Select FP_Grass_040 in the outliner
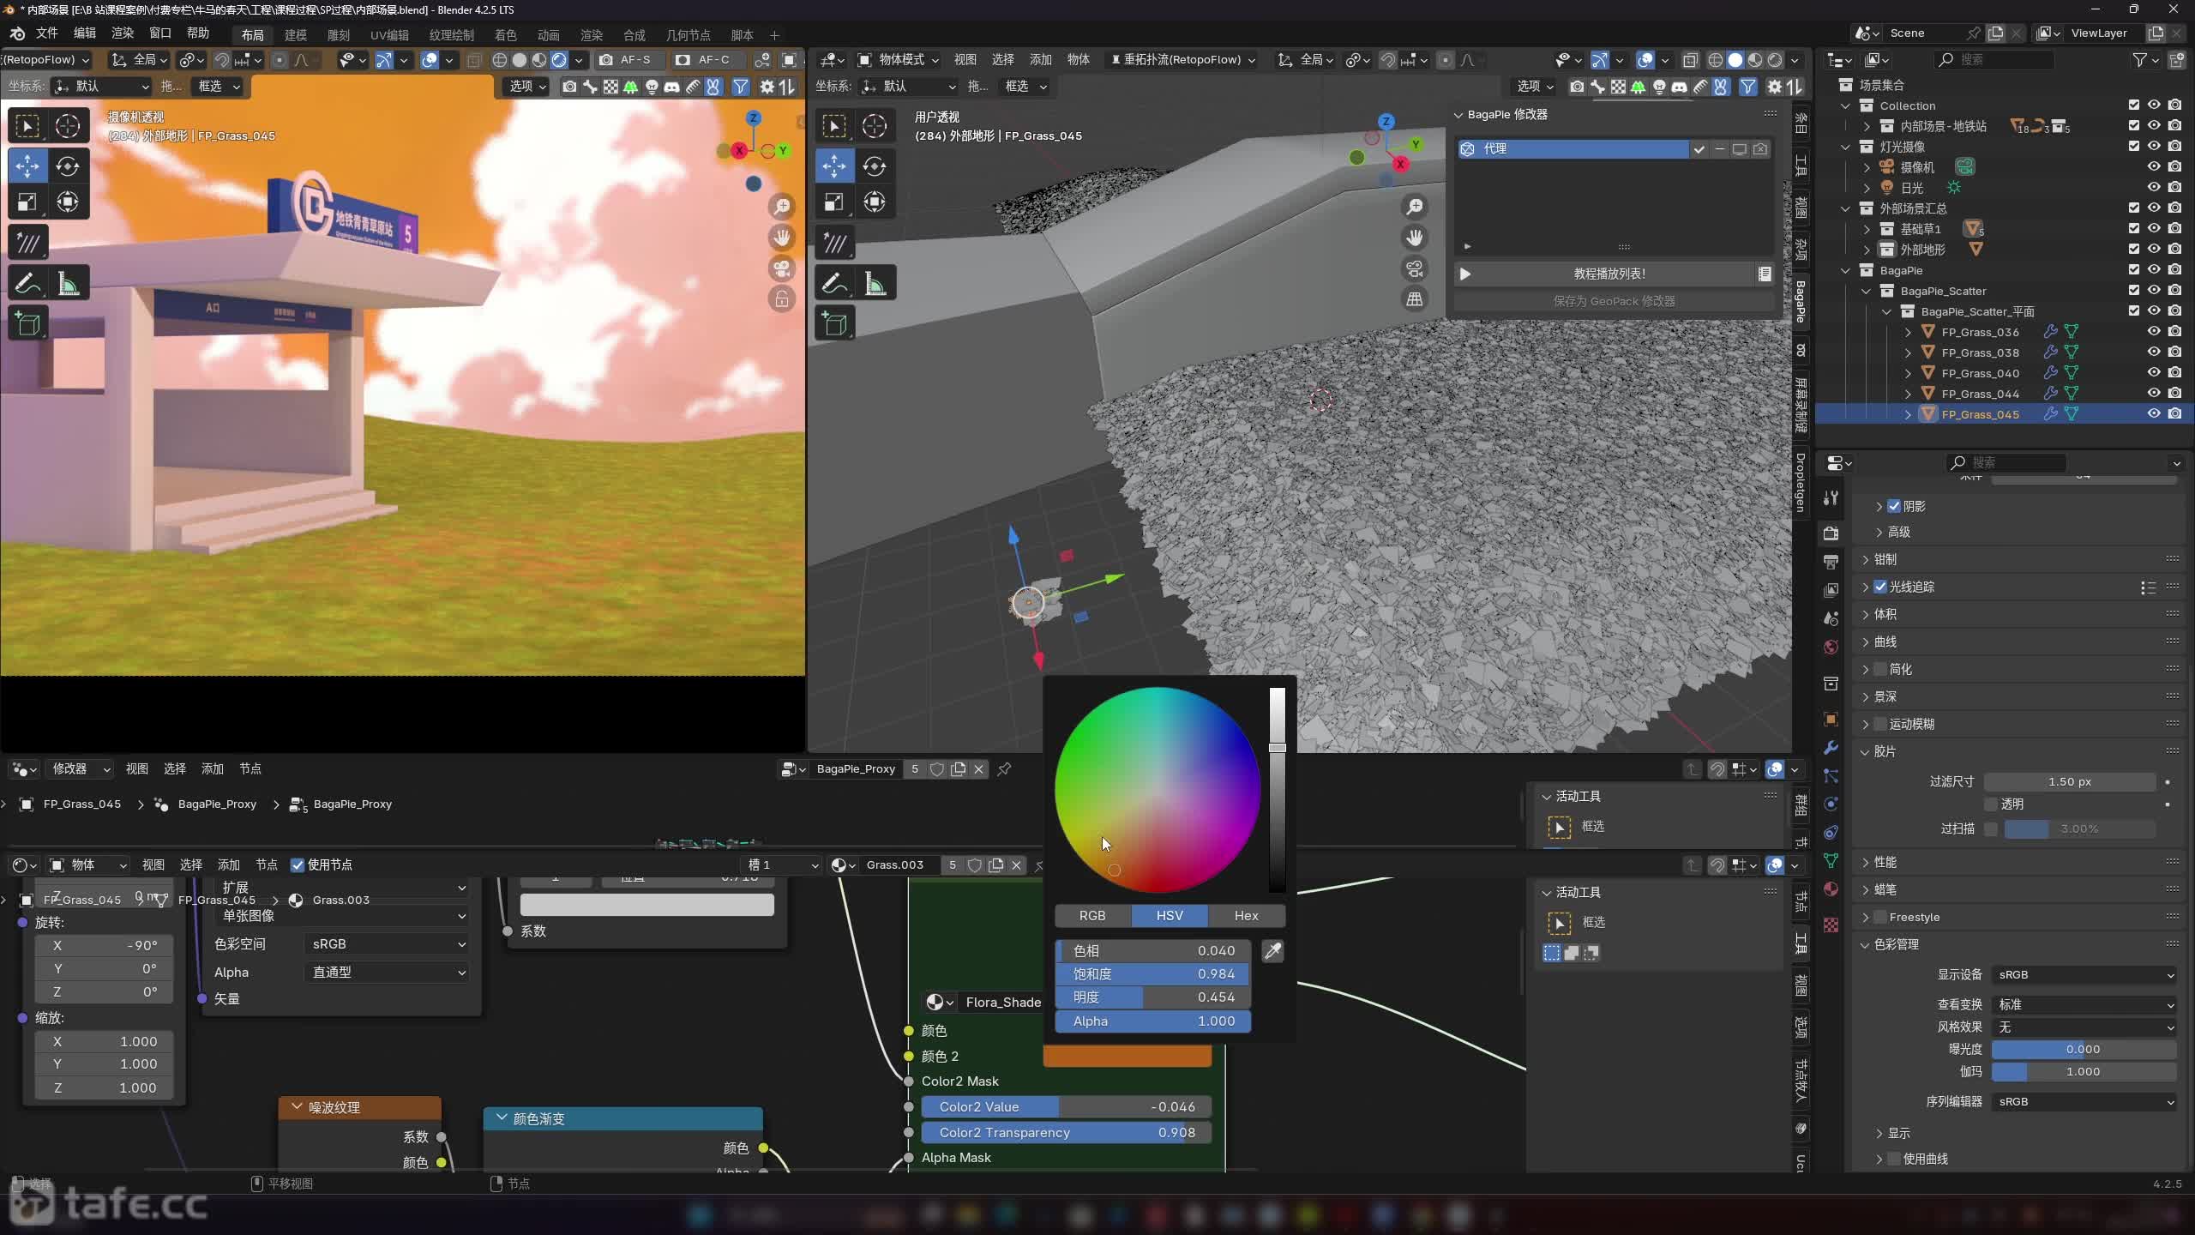 1980,373
